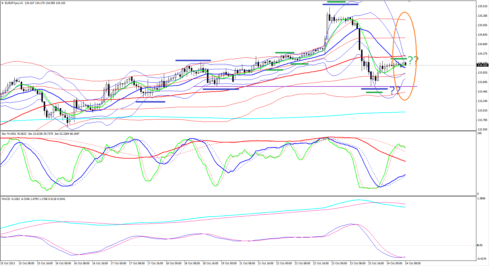Click the MACD indicator values label
This screenshot has width=489, height=266.
pos(33,199)
